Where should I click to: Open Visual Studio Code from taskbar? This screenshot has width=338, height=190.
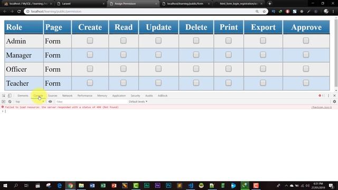point(190,185)
